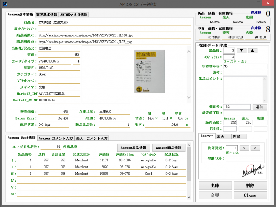The height and width of the screenshot is (207, 276).
Task: Click the scroll up arrow of image area
Action: click(189, 52)
